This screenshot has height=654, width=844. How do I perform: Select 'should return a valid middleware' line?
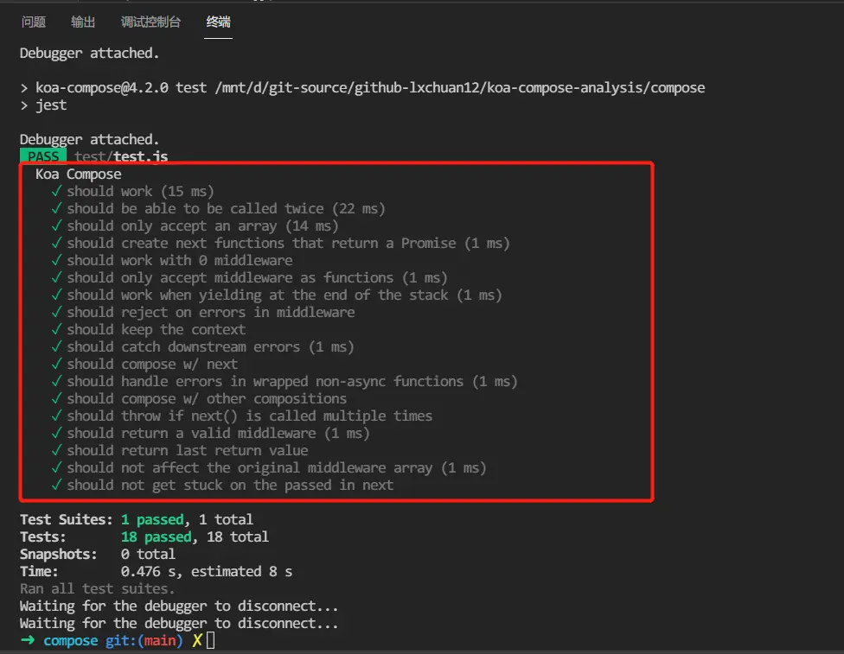pyautogui.click(x=210, y=433)
